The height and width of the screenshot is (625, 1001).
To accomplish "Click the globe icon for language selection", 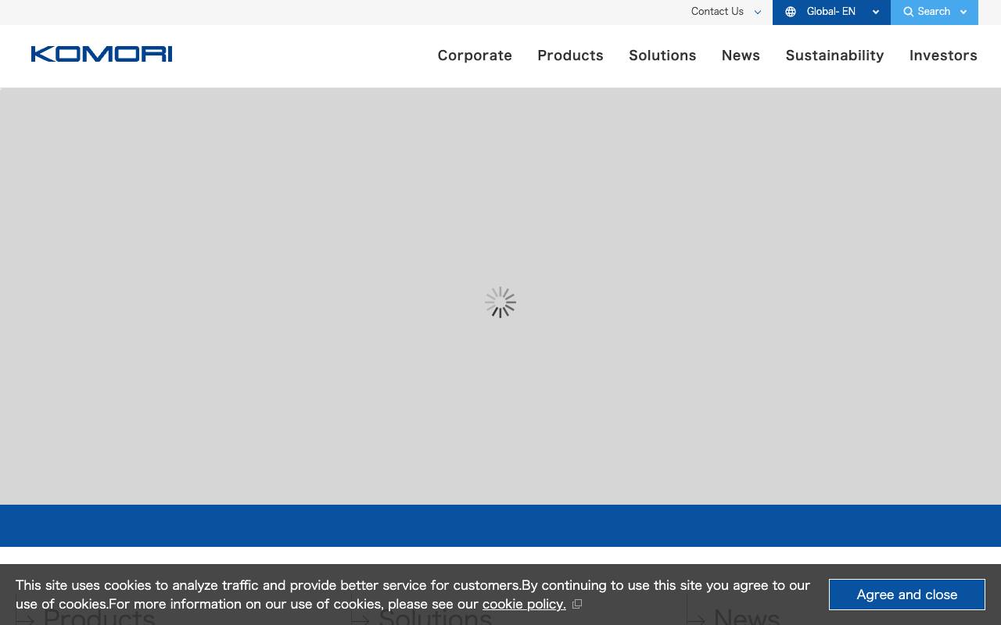I will [x=791, y=12].
